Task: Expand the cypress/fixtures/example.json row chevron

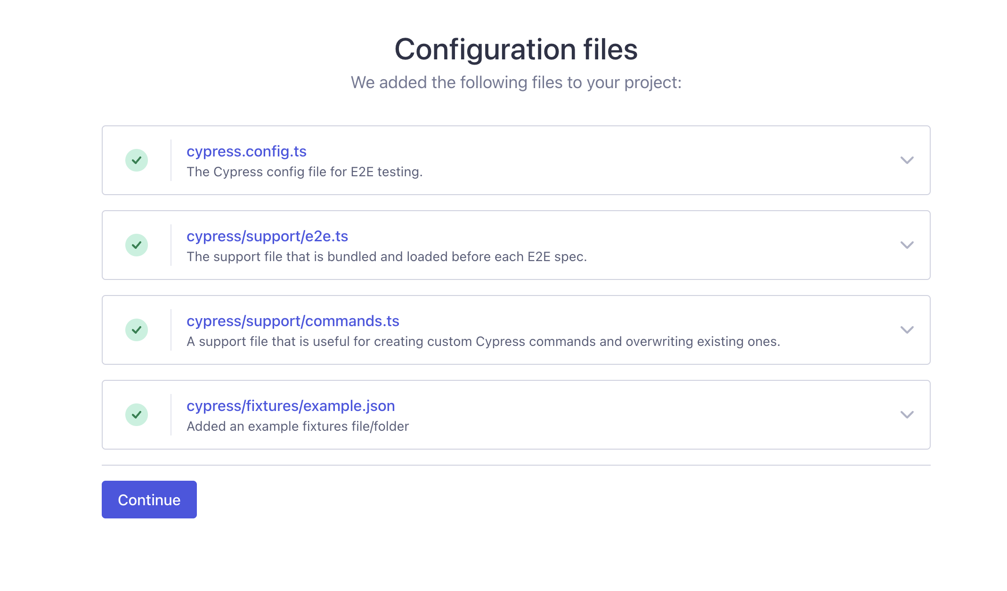Action: pyautogui.click(x=907, y=415)
